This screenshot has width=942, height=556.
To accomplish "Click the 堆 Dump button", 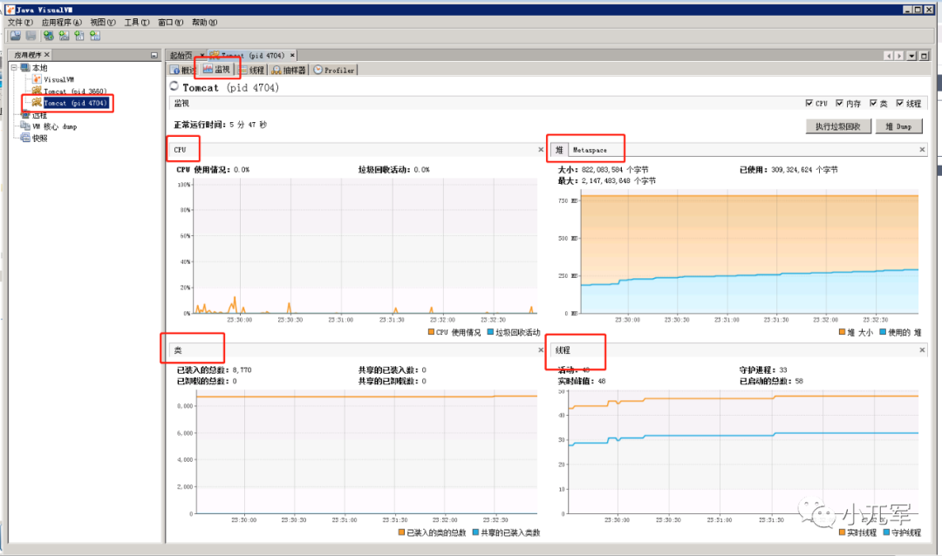I will point(898,126).
